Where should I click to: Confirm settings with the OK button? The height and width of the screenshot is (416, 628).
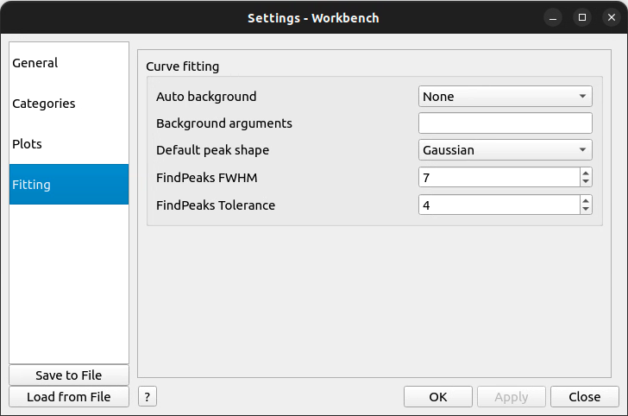[437, 397]
